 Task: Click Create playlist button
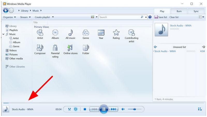[x=42, y=17]
